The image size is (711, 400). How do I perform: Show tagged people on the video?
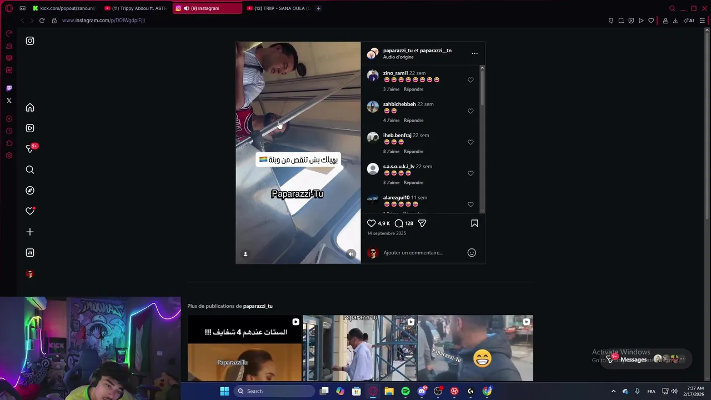click(x=245, y=254)
